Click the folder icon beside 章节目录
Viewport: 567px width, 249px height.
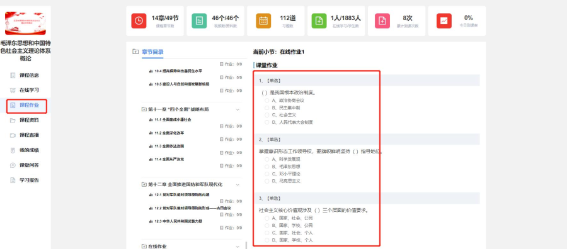click(135, 52)
